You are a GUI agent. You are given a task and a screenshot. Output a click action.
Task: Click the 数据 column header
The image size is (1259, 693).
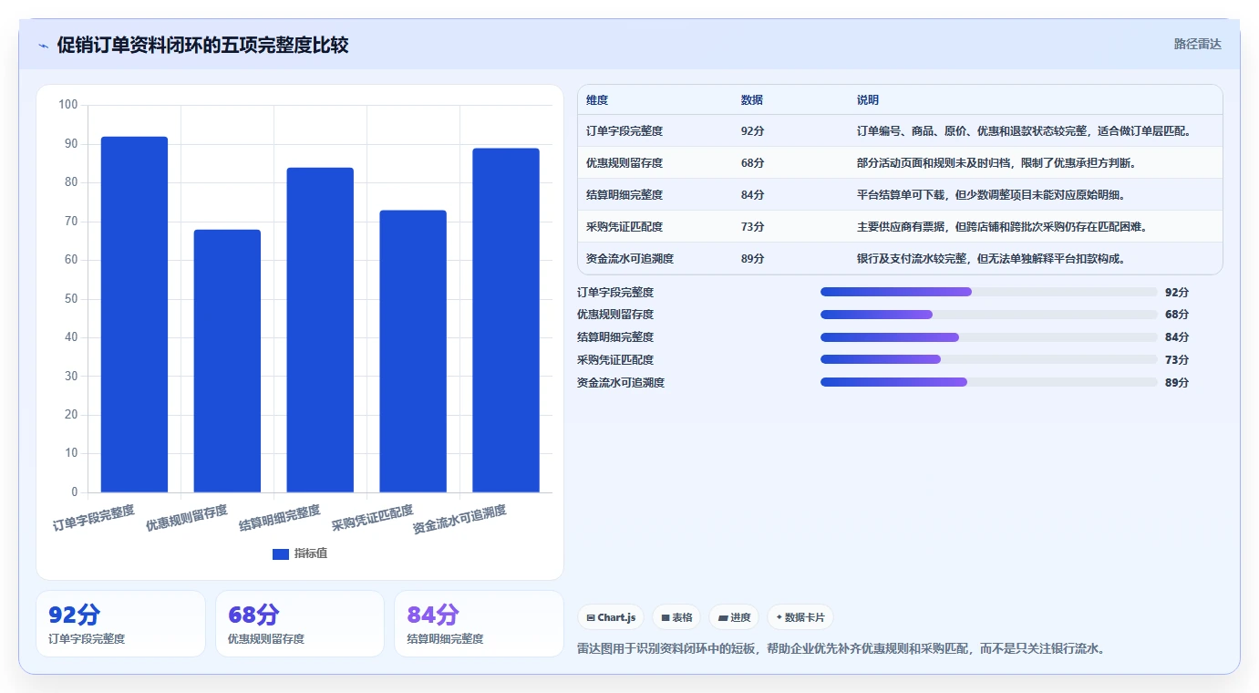point(752,100)
